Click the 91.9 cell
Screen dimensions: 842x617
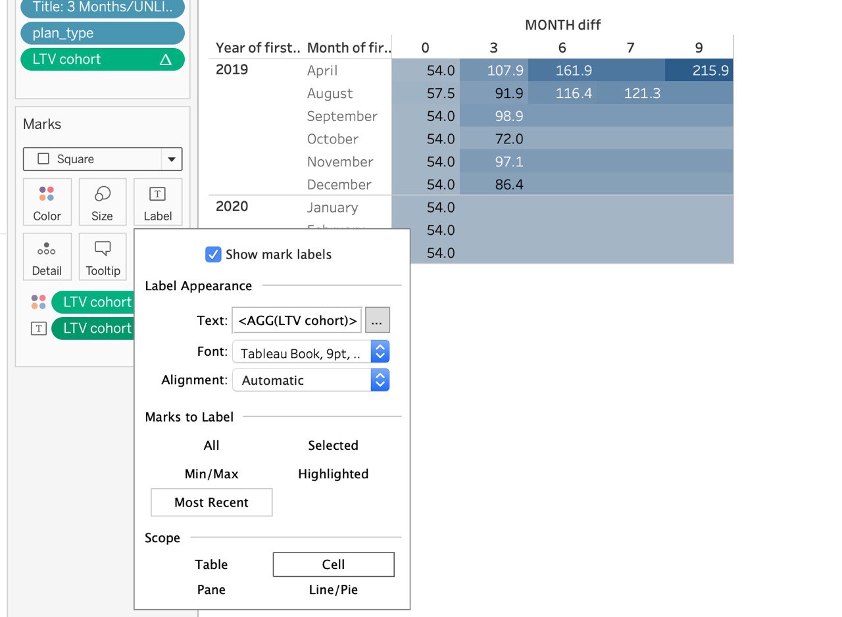click(493, 93)
